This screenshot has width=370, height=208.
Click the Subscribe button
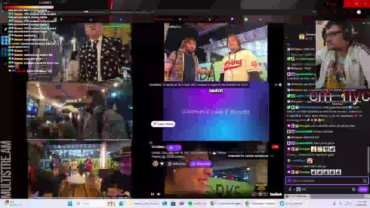(201, 164)
